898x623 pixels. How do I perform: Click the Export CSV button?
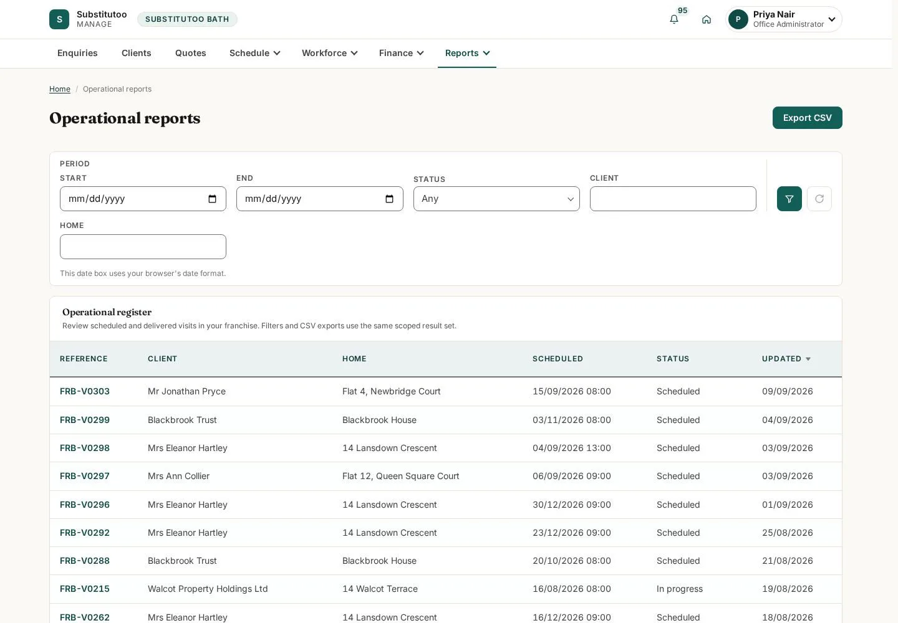(808, 118)
